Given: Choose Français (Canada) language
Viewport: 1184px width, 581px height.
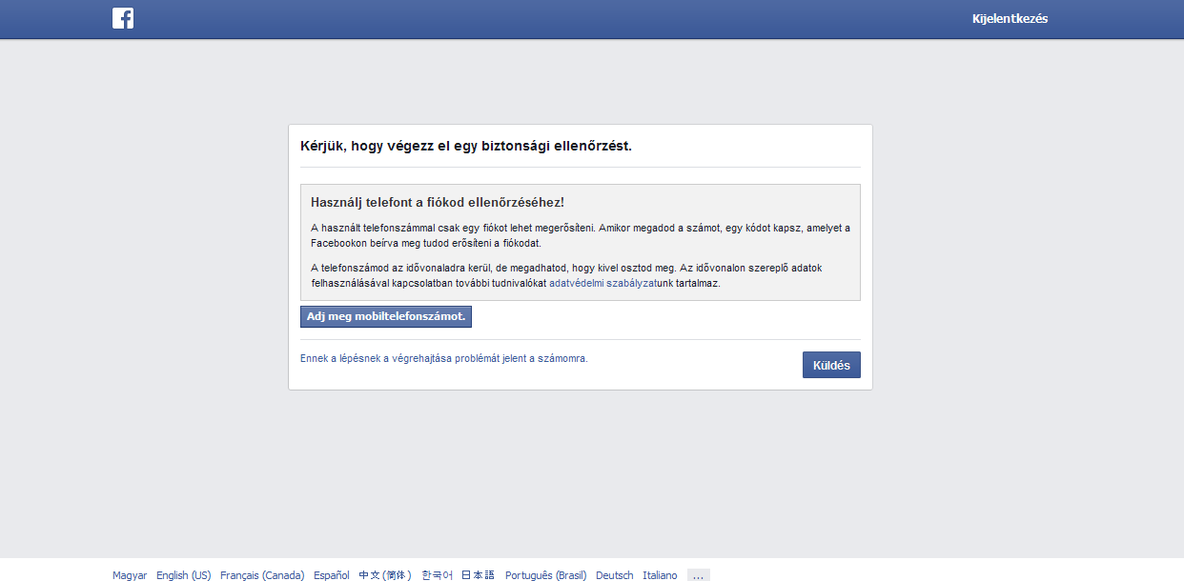Looking at the screenshot, I should pos(262,575).
